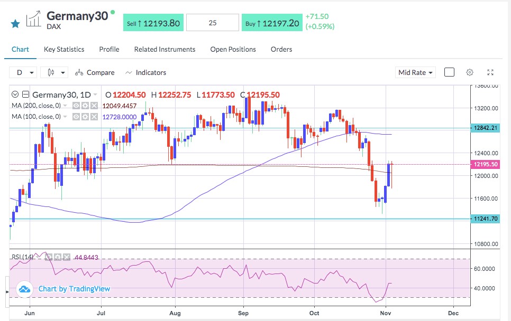This screenshot has height=321, width=511.
Task: Click the quantity field showing 25
Action: tap(213, 23)
